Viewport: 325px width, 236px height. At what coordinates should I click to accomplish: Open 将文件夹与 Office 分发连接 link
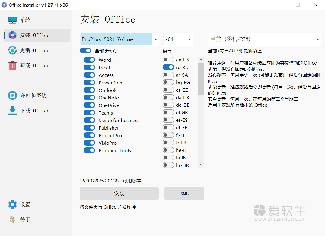pyautogui.click(x=108, y=207)
